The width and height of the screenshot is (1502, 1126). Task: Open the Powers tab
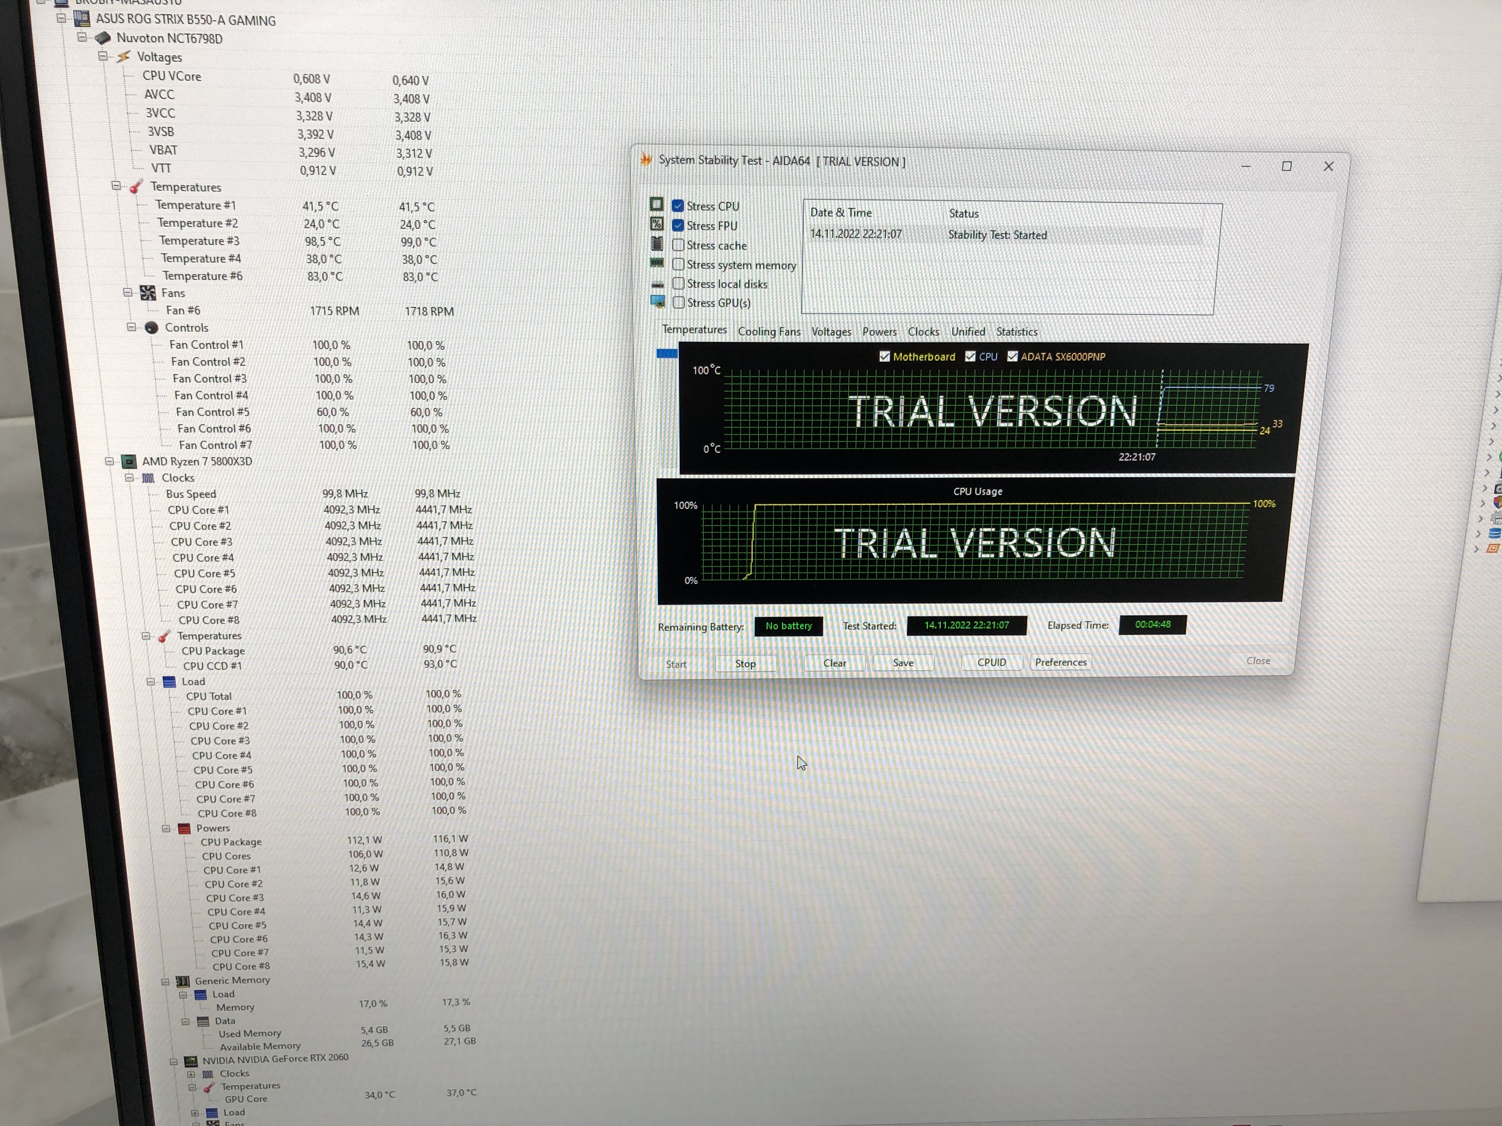pos(880,331)
